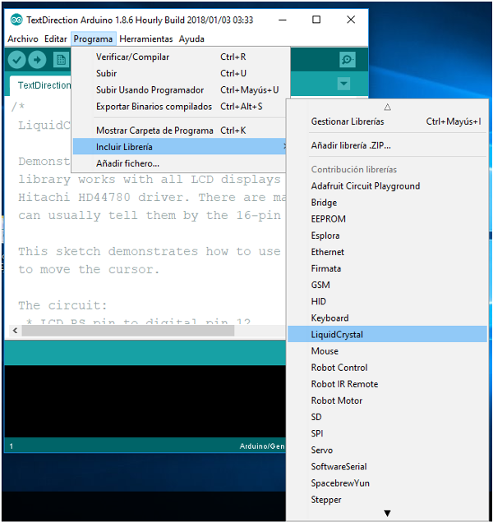The image size is (493, 526).
Task: Include the SoftwareSerial library
Action: pos(387,466)
